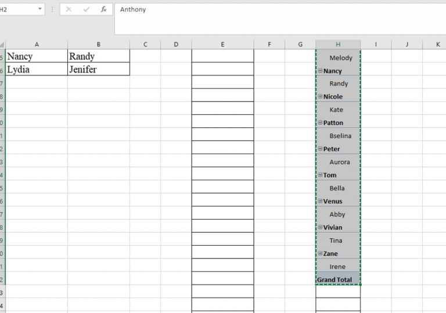Collapse the Nancy pivot group
The image size is (446, 313).
pyautogui.click(x=320, y=71)
